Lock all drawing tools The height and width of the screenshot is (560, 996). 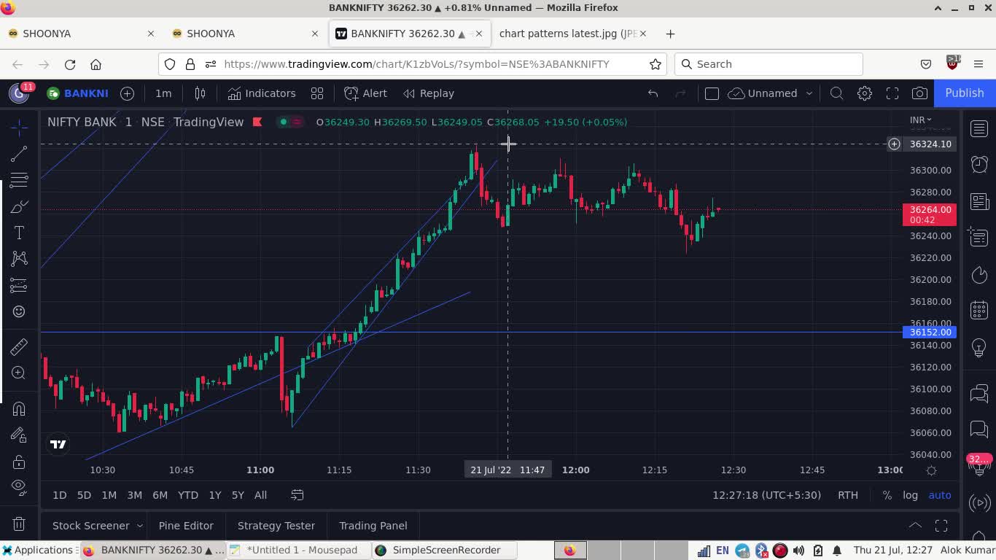point(19,462)
